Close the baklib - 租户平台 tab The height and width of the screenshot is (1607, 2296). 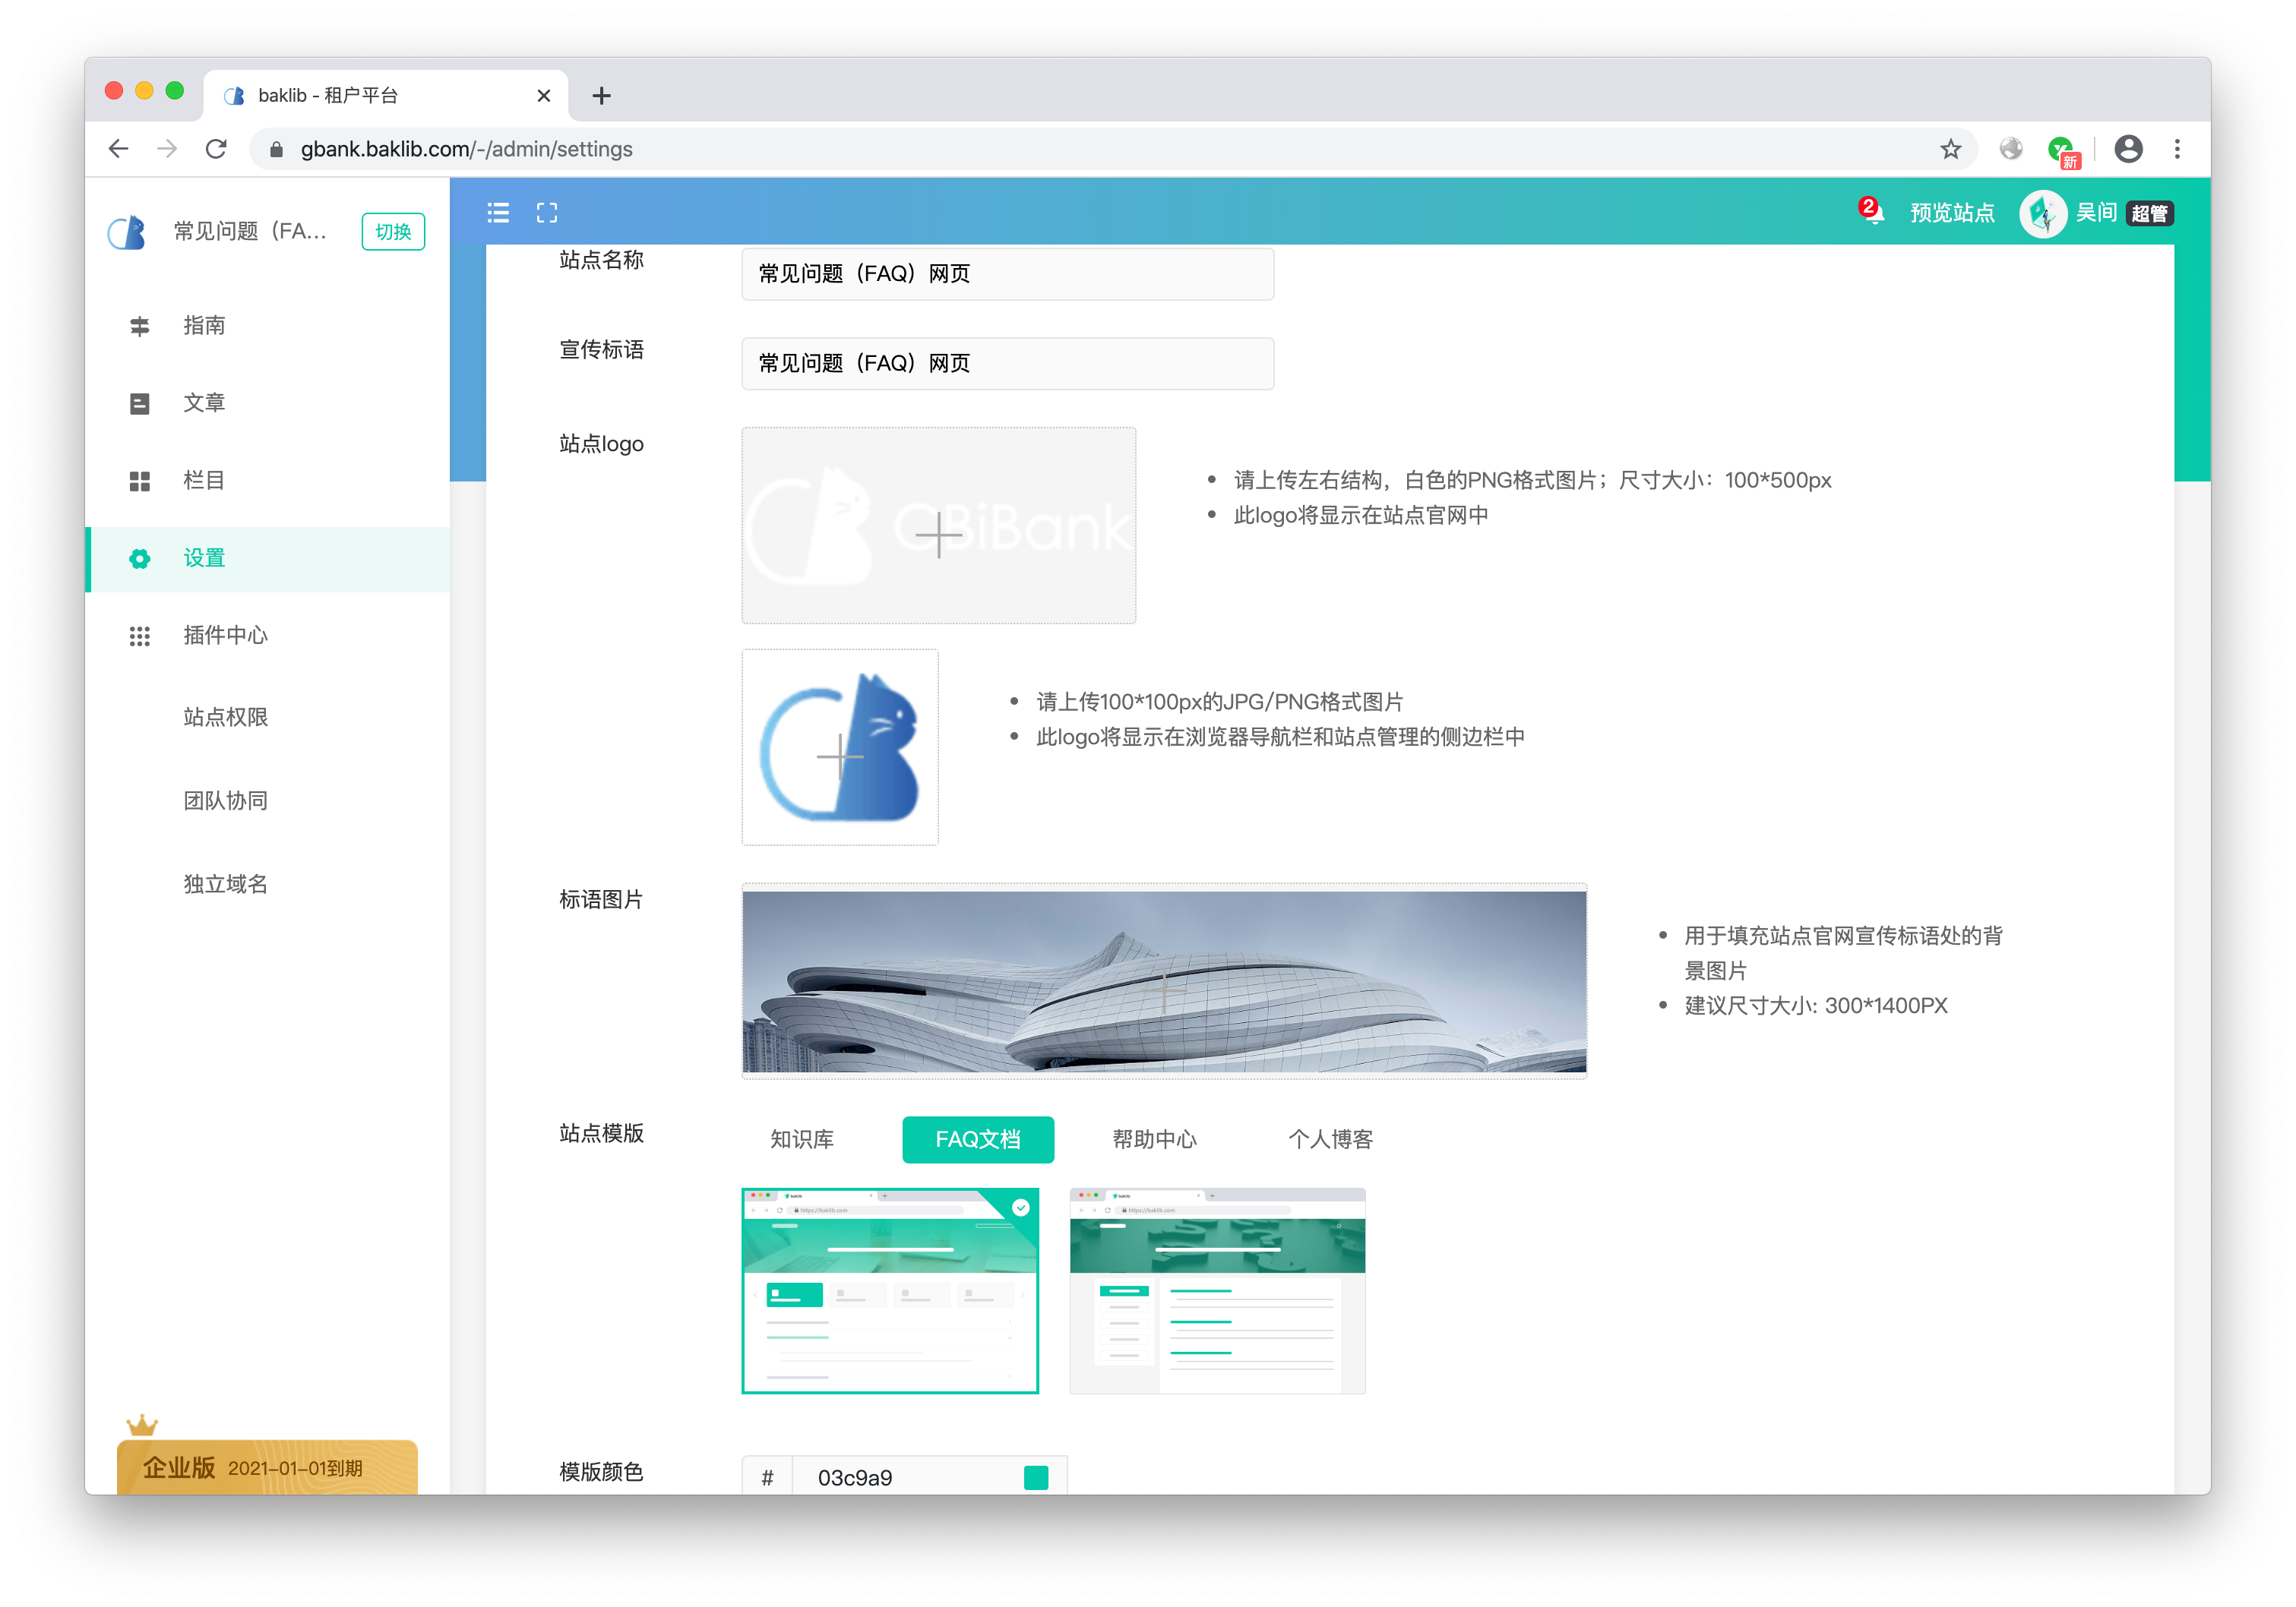(544, 96)
